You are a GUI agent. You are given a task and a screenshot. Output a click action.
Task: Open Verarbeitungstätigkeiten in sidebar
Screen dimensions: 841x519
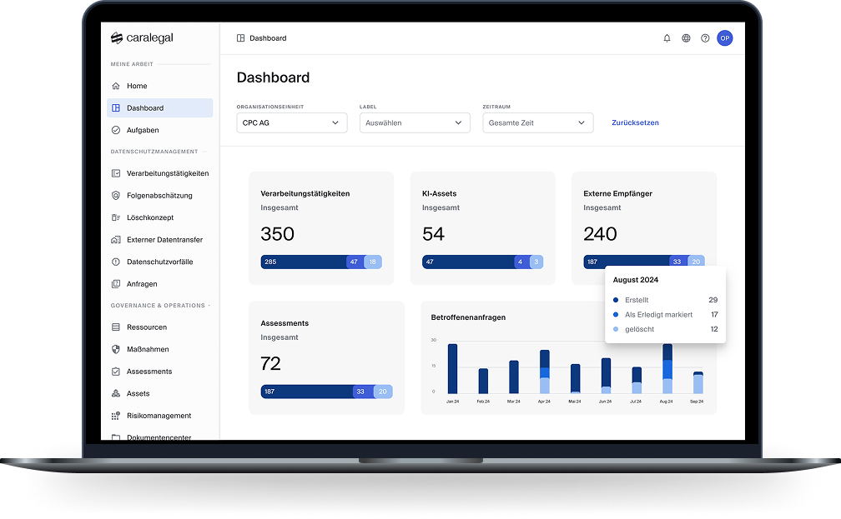coord(160,173)
